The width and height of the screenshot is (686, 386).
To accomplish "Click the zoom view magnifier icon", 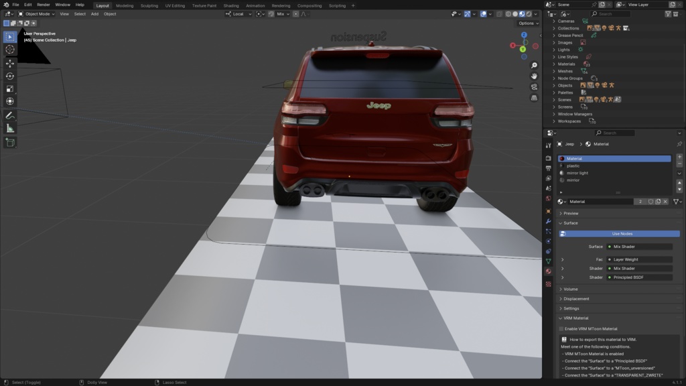I will 534,65.
